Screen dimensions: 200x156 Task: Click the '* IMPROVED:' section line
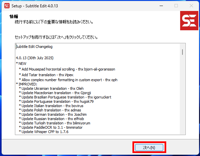click(26, 84)
